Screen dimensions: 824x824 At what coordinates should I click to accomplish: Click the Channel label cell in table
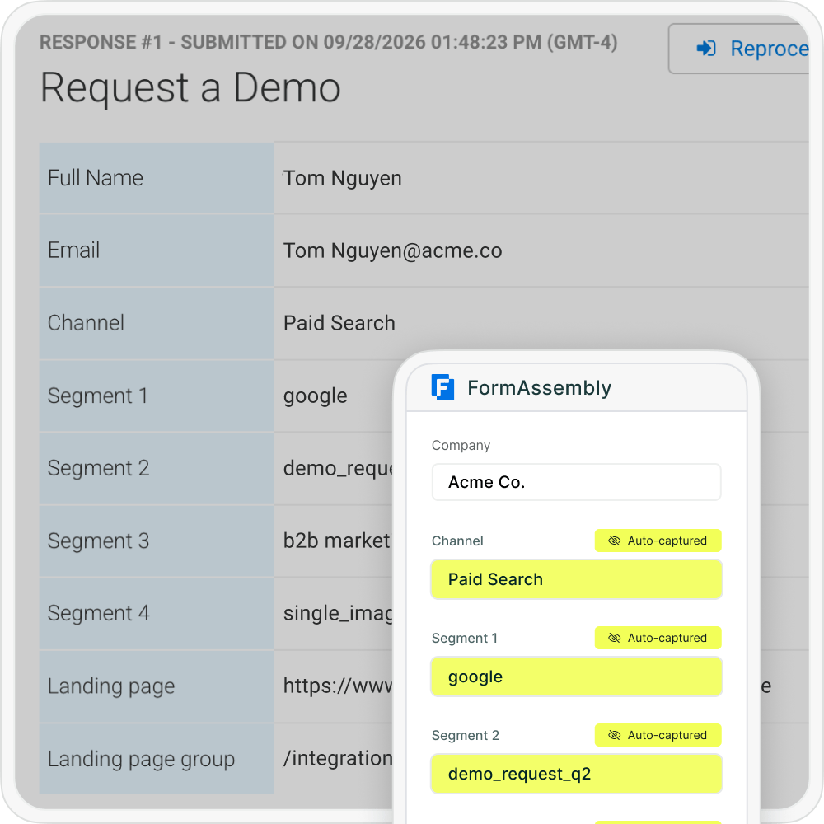[157, 323]
